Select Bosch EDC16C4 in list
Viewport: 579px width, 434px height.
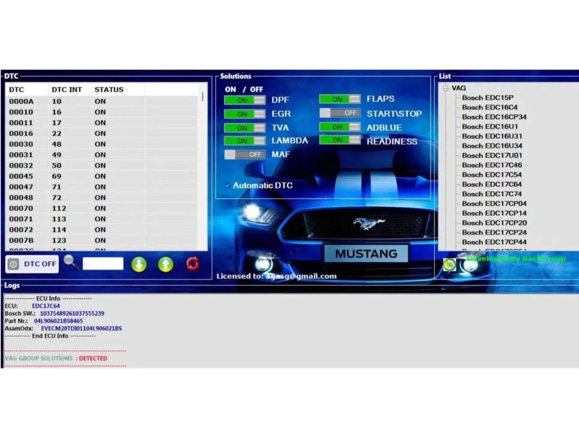489,107
